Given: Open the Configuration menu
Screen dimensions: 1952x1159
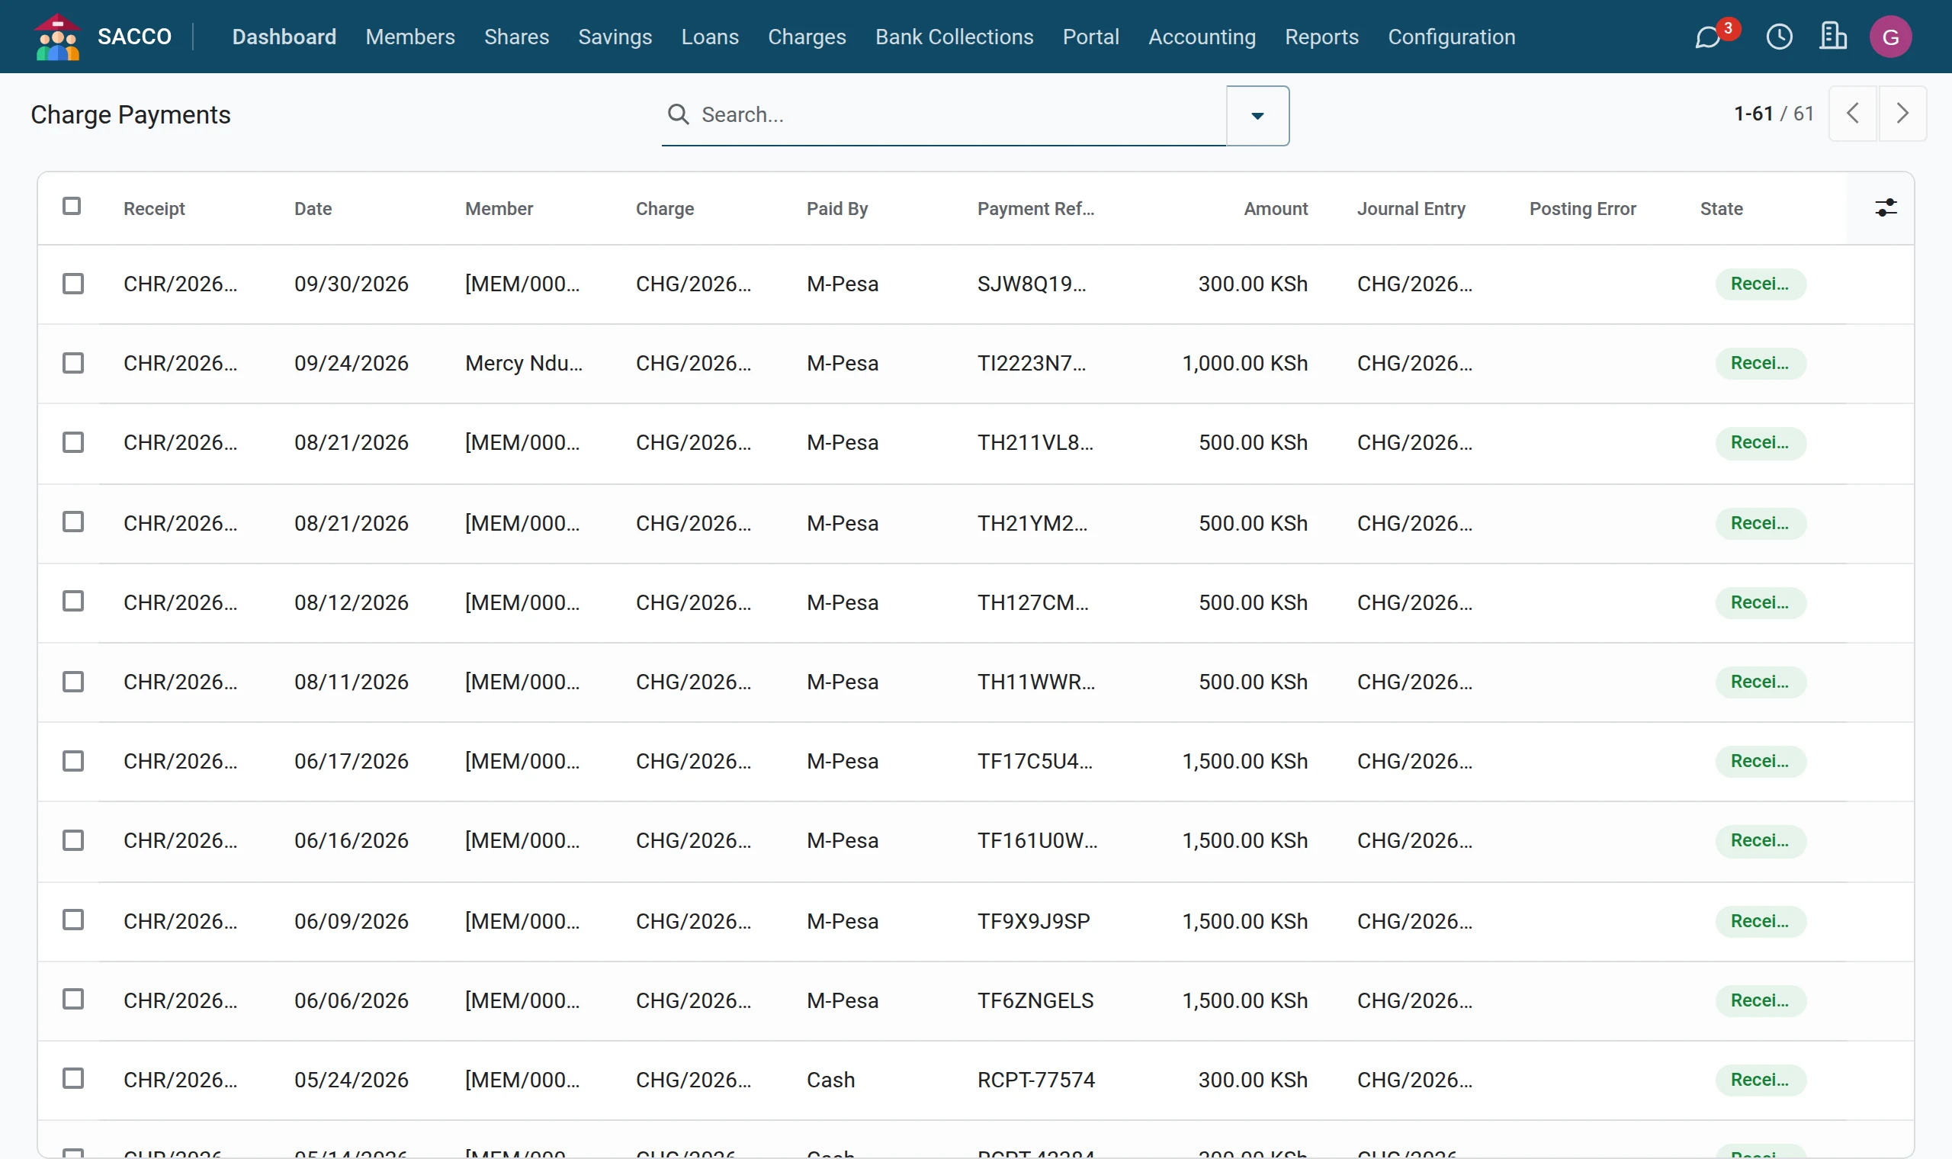Looking at the screenshot, I should 1451,37.
